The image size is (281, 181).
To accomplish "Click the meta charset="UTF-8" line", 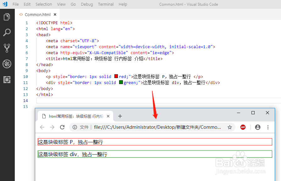I will (x=72, y=41).
